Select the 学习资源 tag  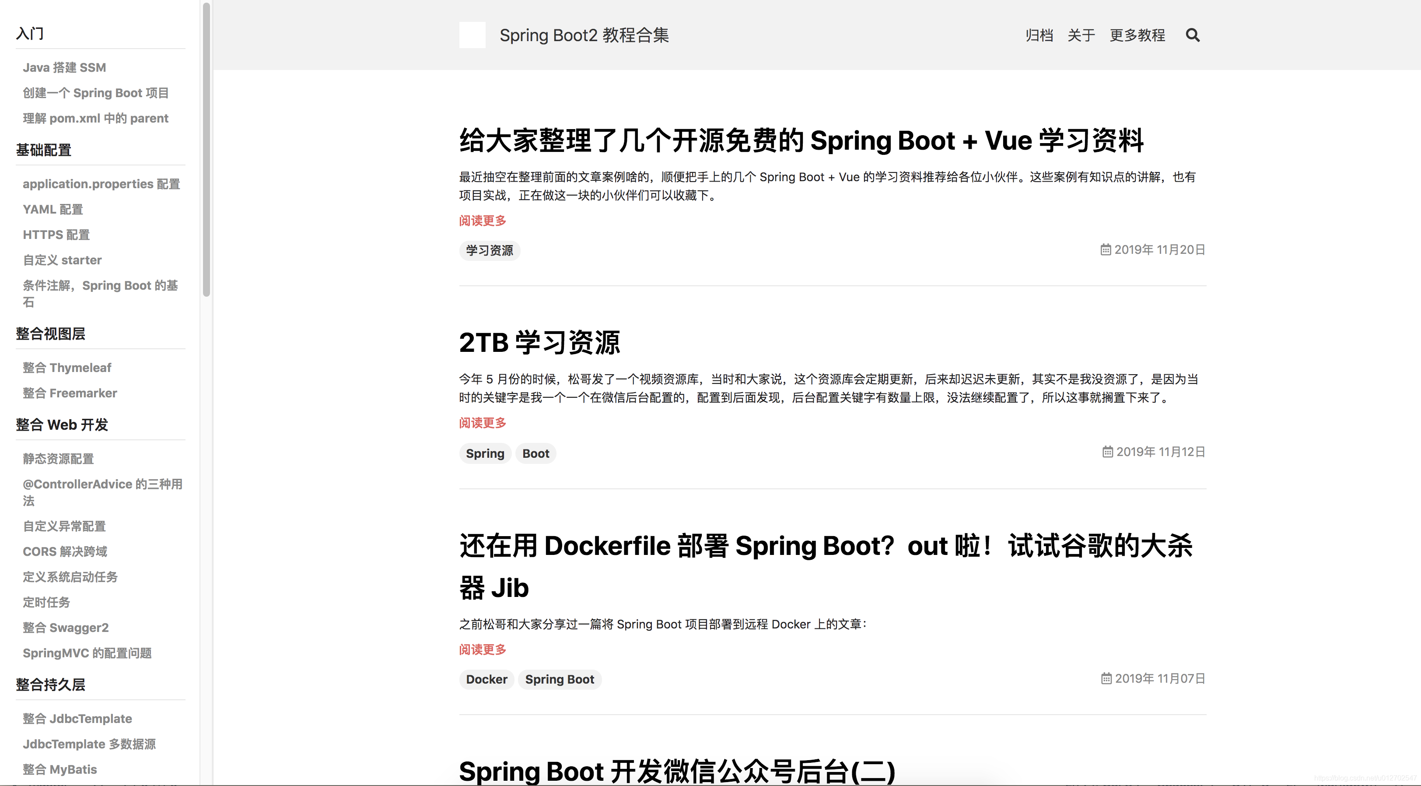489,251
